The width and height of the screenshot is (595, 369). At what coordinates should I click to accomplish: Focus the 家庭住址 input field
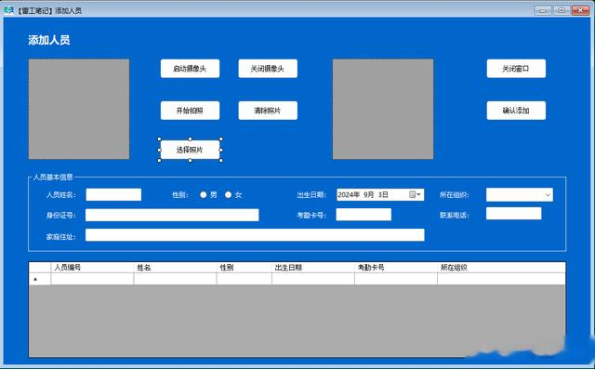click(x=255, y=235)
